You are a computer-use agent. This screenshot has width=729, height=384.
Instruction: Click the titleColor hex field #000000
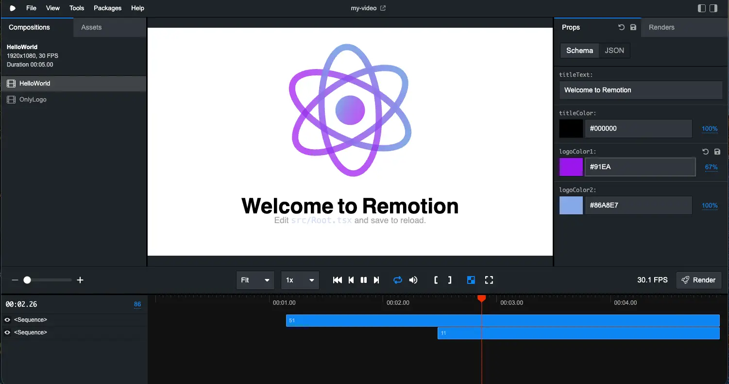click(x=639, y=129)
